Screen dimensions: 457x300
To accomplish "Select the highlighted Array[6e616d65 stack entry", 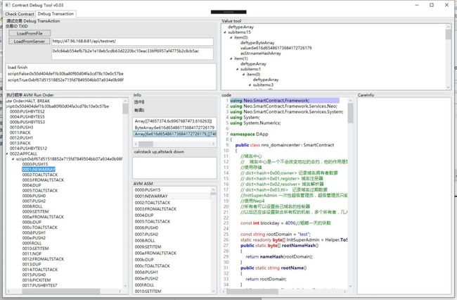I will (174, 134).
